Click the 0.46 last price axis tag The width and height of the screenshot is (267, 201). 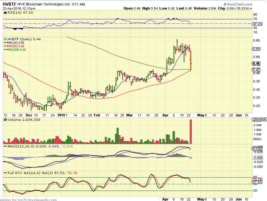256,64
